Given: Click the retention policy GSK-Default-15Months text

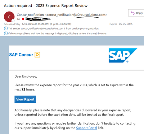Looking at the screenshot, I should [x=46, y=24].
